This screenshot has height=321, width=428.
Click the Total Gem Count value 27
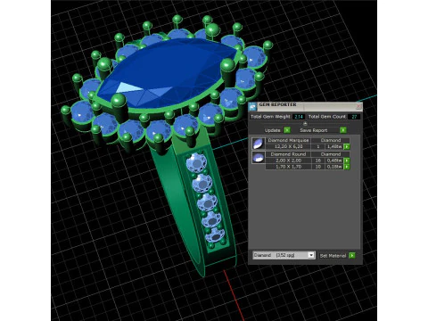[354, 117]
